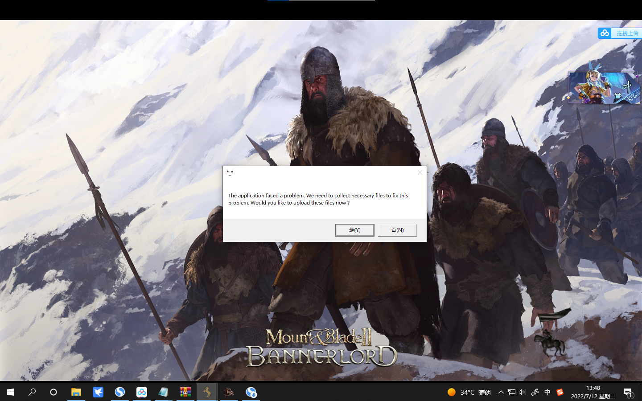Open WinRAR from the taskbar
Image resolution: width=642 pixels, height=401 pixels.
pyautogui.click(x=185, y=392)
